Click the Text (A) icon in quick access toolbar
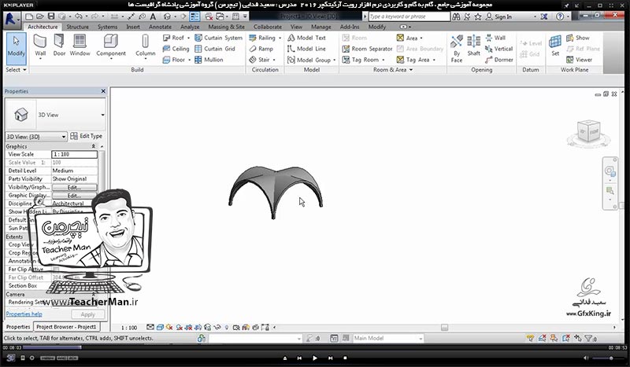Viewport: 630px width, 367px height. point(153,17)
